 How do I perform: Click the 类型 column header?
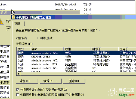tap(23, 49)
